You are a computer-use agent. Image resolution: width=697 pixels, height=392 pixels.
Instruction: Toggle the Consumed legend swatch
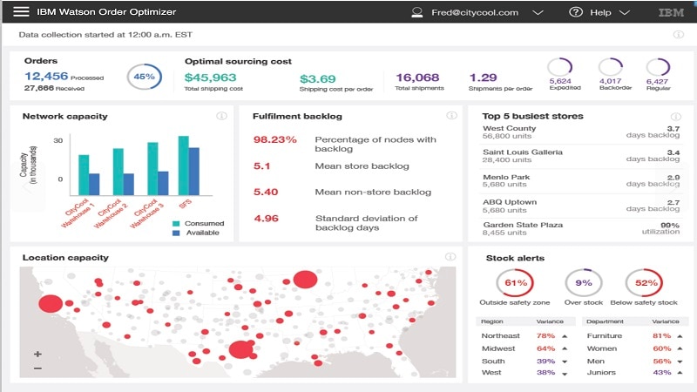(176, 224)
